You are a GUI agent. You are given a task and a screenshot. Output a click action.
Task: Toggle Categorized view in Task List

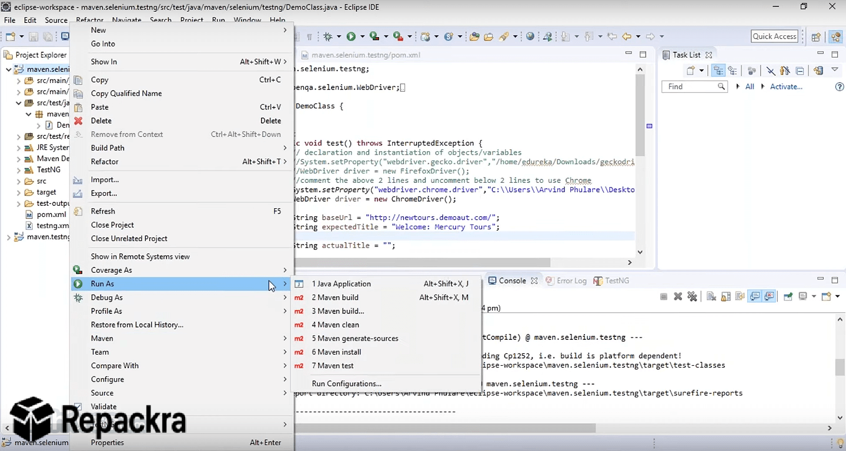click(x=718, y=71)
